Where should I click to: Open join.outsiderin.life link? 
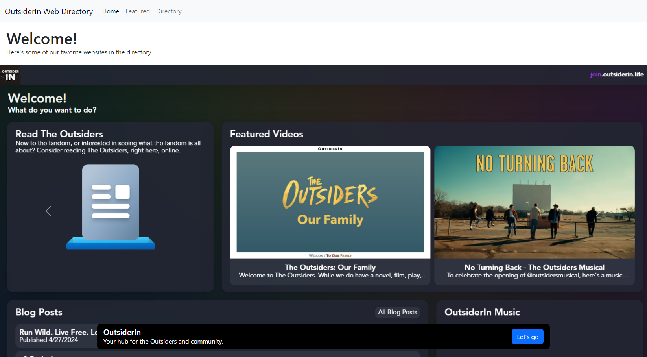pos(616,74)
